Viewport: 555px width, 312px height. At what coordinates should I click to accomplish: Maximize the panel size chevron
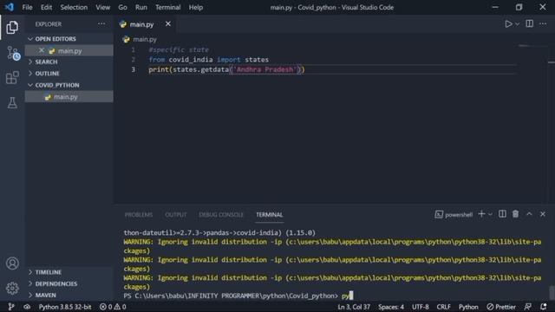[529, 214]
